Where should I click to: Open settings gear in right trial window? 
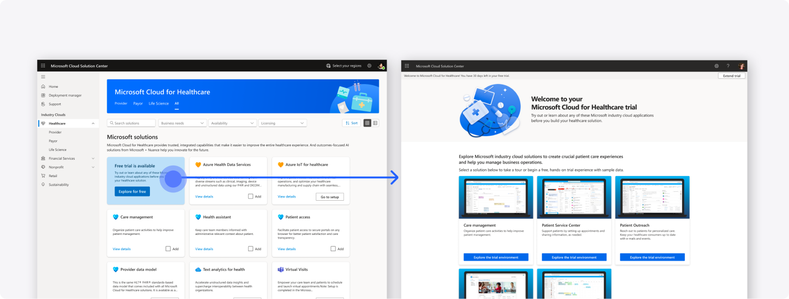click(716, 66)
